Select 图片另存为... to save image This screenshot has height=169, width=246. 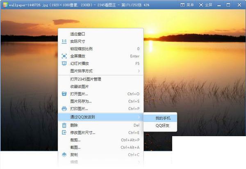pos(100,101)
